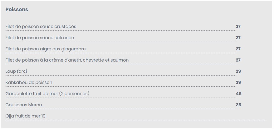This screenshot has width=274, height=129.
Task: Select the Couscous Merou item
Action: 24,105
